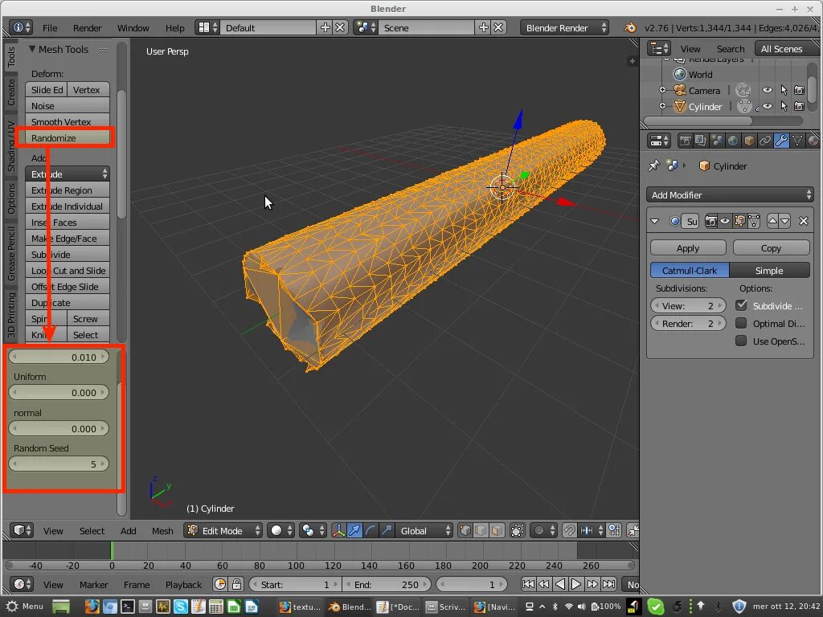
Task: Select the rotate manipulator arc icon
Action: coord(371,530)
